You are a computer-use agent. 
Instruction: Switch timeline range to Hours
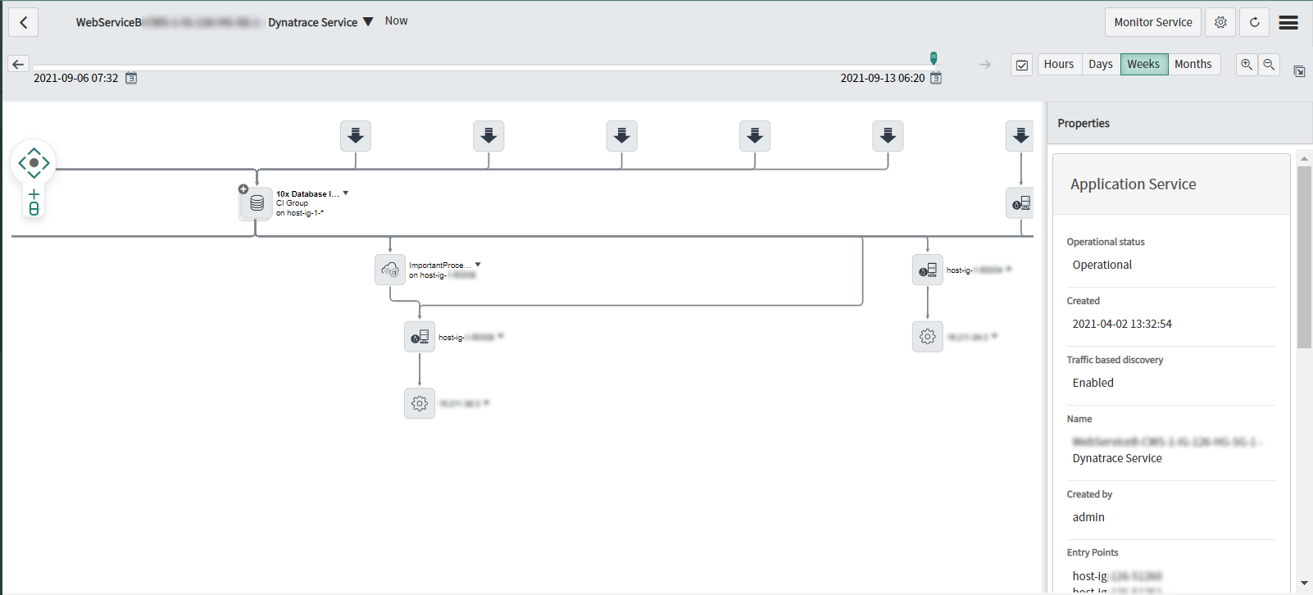[1059, 64]
